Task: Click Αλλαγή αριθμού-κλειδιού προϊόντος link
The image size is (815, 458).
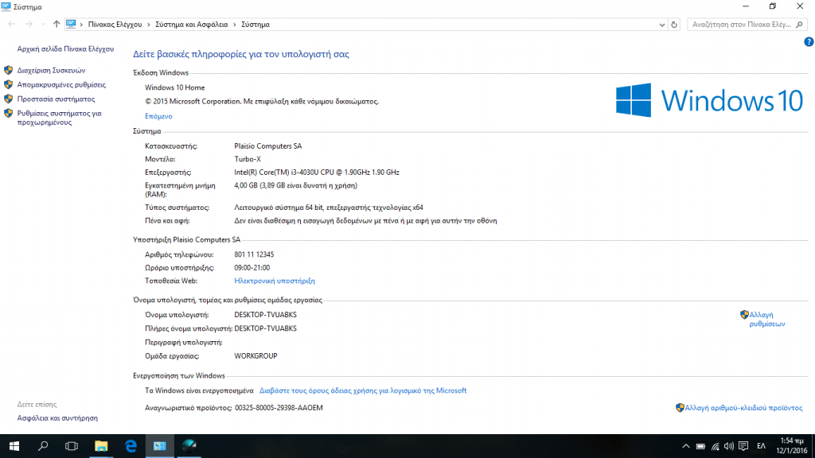Action: pyautogui.click(x=743, y=408)
